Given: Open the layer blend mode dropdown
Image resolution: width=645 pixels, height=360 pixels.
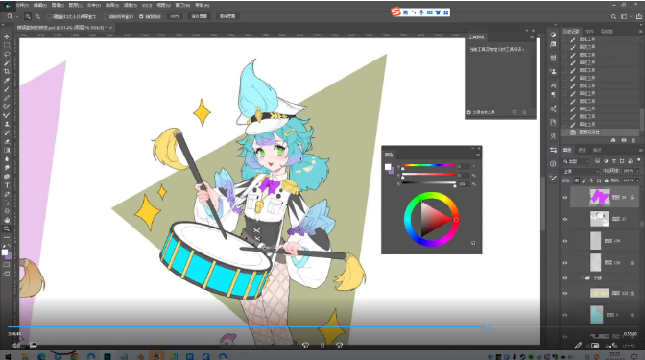Looking at the screenshot, I should 581,171.
